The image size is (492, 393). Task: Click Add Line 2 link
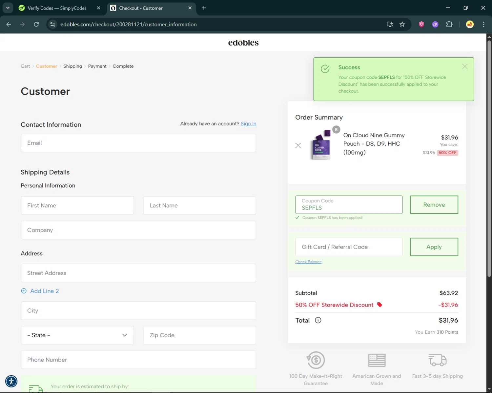[45, 291]
